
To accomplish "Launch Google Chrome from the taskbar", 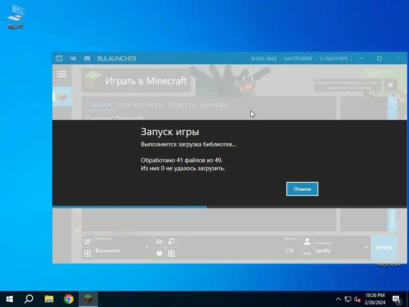I will point(69,299).
